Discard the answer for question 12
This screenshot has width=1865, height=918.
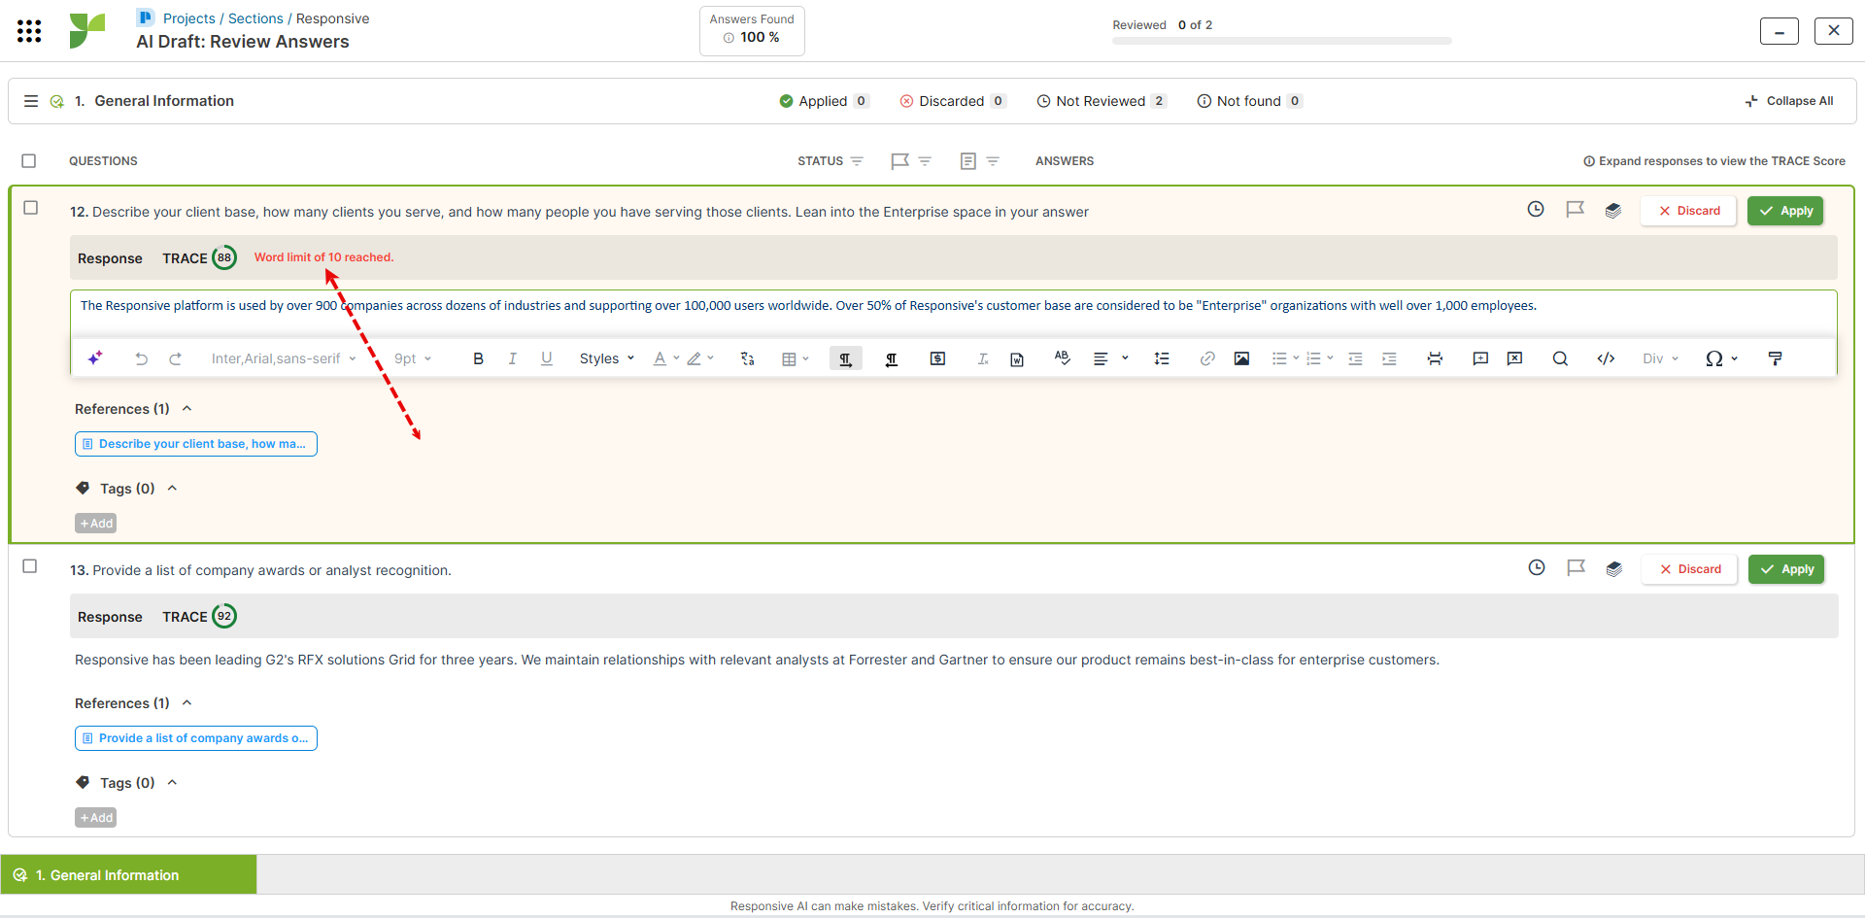click(1688, 211)
